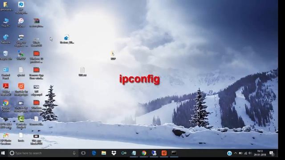Open TinyTake orange icon in taskbar
Screen dimensions: 285x160
(164, 153)
